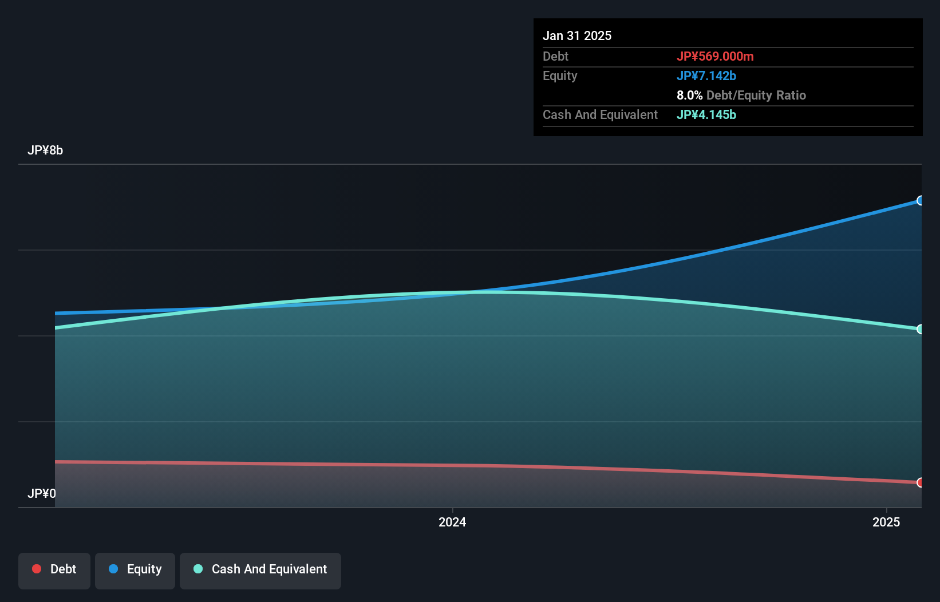Click the JP¥4.145b cash value

[706, 114]
